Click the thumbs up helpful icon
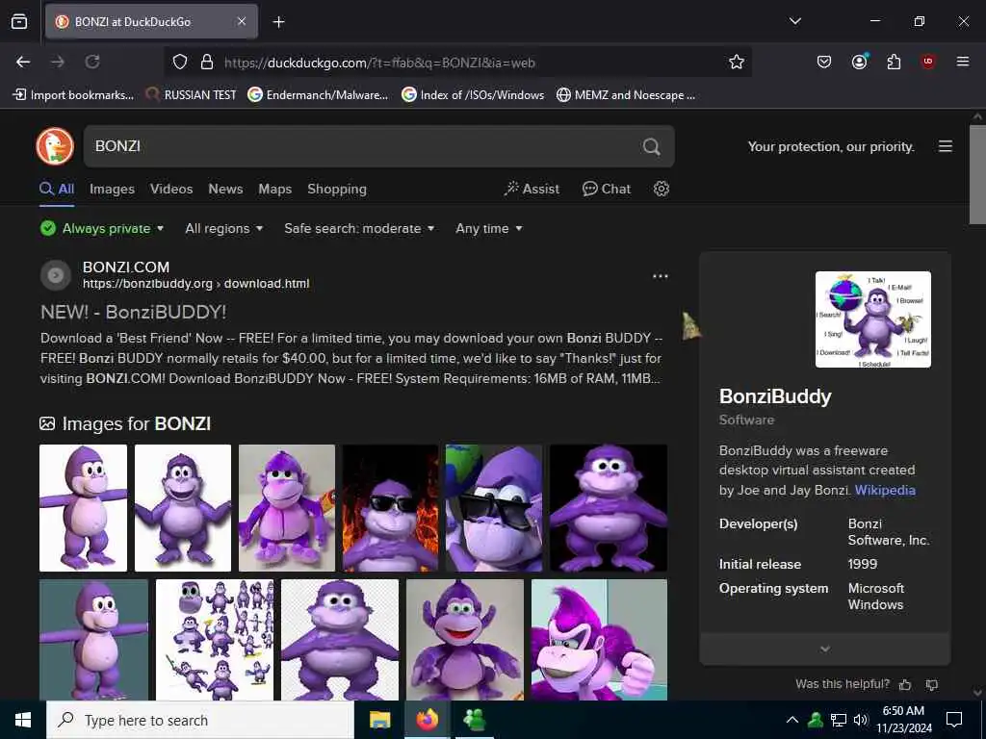The width and height of the screenshot is (986, 739). 905,684
